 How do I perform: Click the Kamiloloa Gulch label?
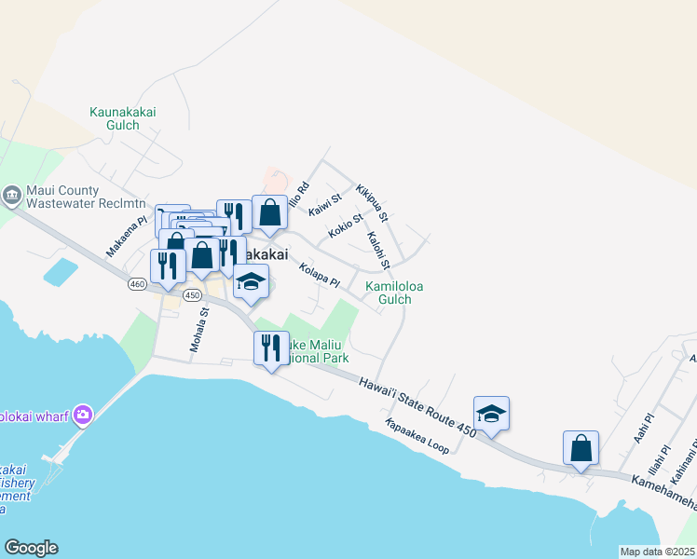[394, 293]
